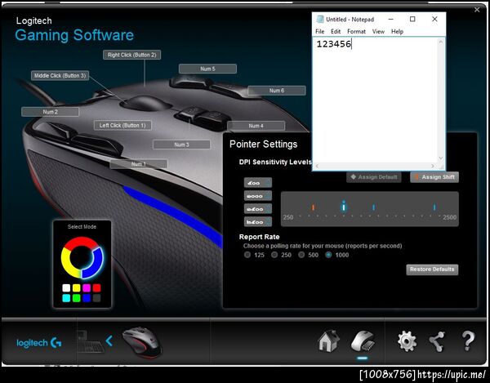Pick the magenta color swatch
The height and width of the screenshot is (383, 490).
tap(87, 287)
